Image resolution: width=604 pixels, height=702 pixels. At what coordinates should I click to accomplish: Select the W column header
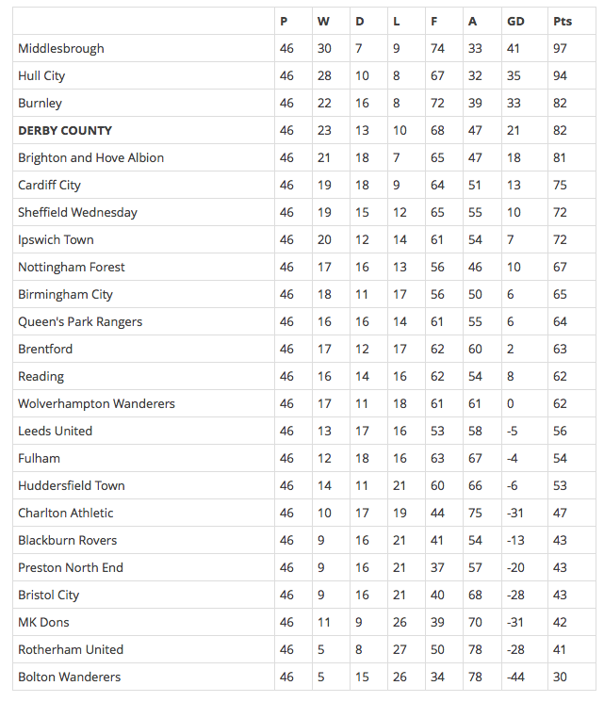[x=323, y=22]
